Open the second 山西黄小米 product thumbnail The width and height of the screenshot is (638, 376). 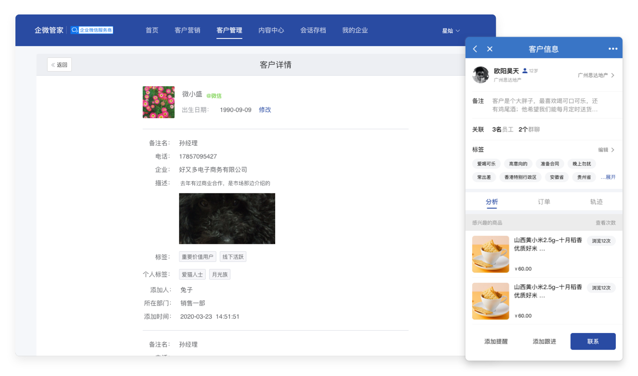(x=491, y=301)
